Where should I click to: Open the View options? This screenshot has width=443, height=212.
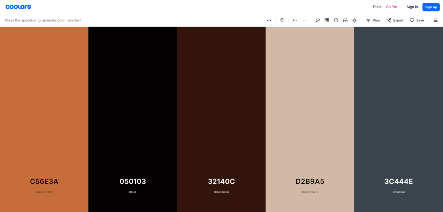373,20
